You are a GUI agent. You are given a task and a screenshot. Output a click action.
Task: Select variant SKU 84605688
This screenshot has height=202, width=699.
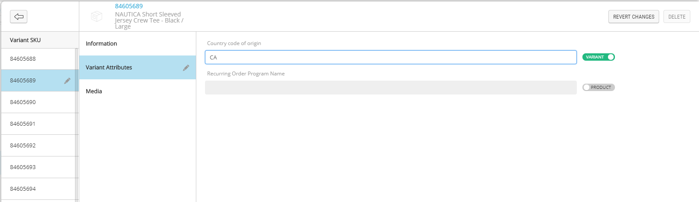click(x=23, y=59)
